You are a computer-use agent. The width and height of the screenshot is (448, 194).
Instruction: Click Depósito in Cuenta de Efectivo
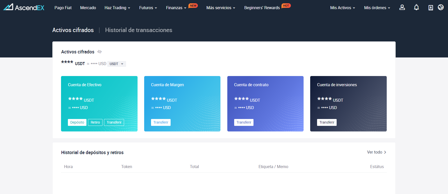pyautogui.click(x=77, y=122)
